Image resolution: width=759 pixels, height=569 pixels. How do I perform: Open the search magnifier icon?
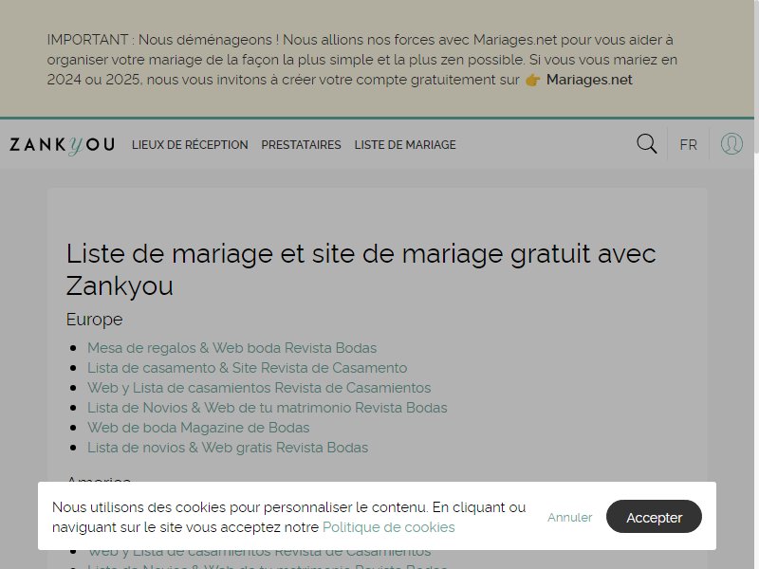(647, 144)
